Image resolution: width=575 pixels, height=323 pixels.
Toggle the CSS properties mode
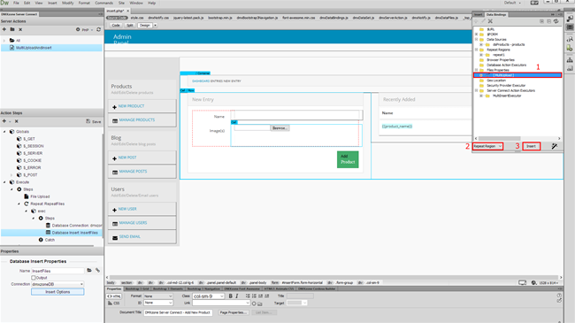pos(114,304)
